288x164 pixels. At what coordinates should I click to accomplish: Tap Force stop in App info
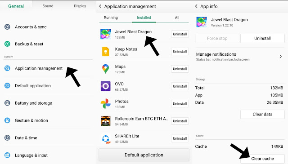coord(217,38)
